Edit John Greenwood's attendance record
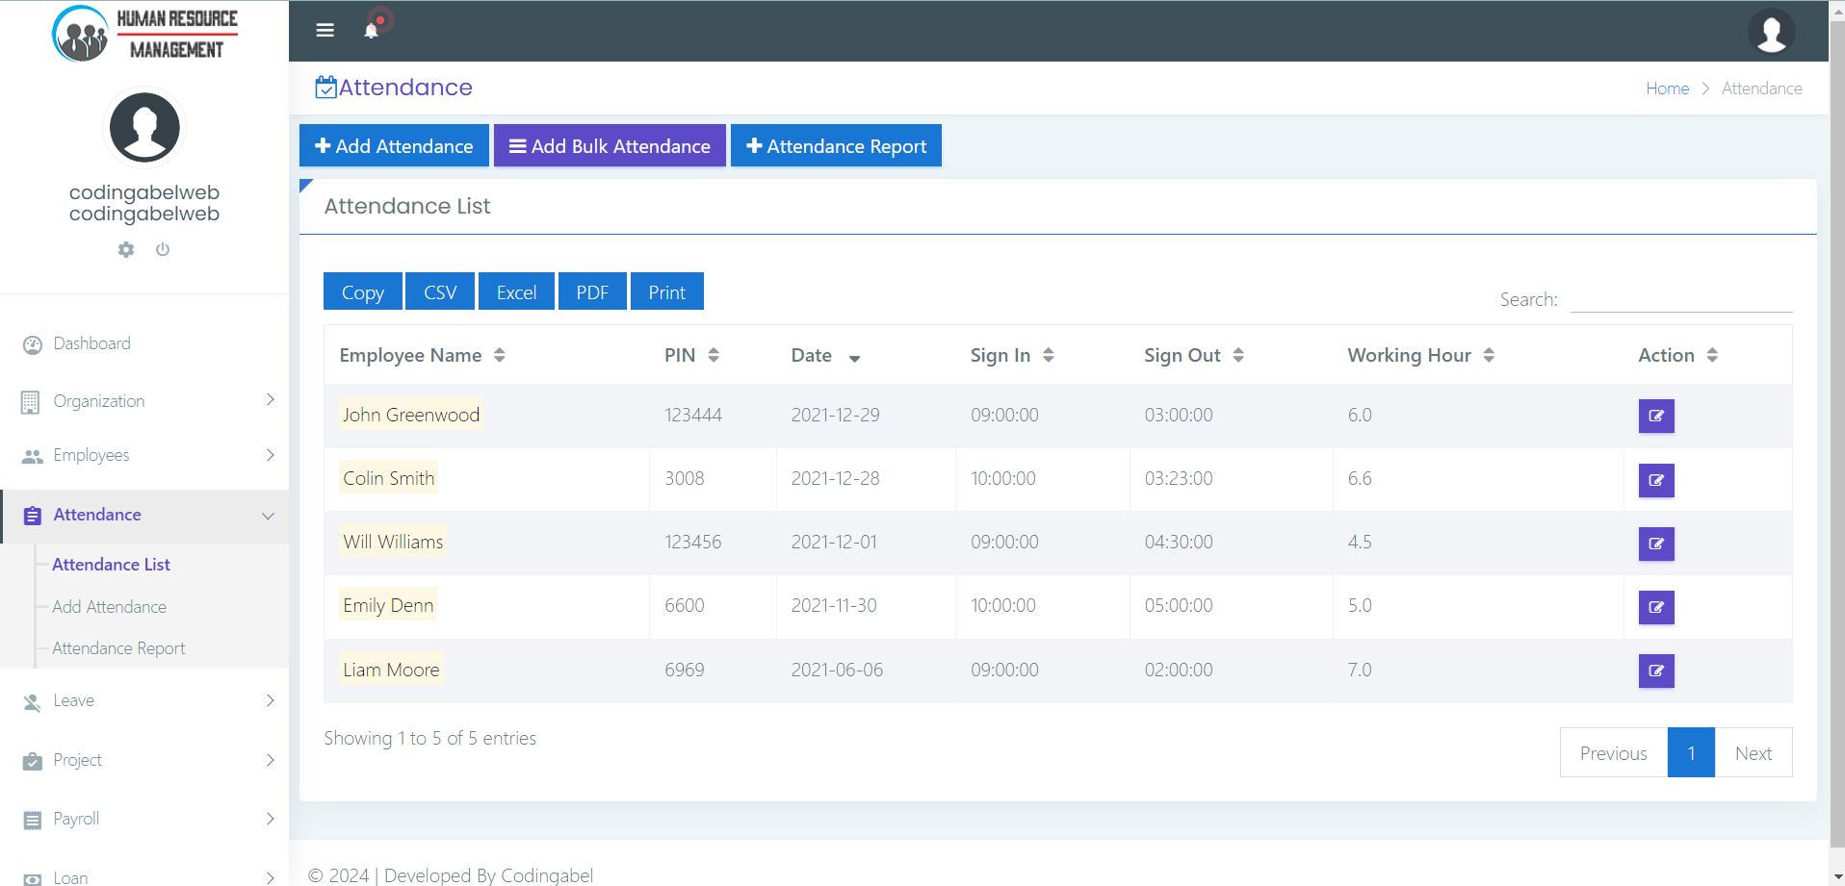The width and height of the screenshot is (1845, 886). (1655, 417)
